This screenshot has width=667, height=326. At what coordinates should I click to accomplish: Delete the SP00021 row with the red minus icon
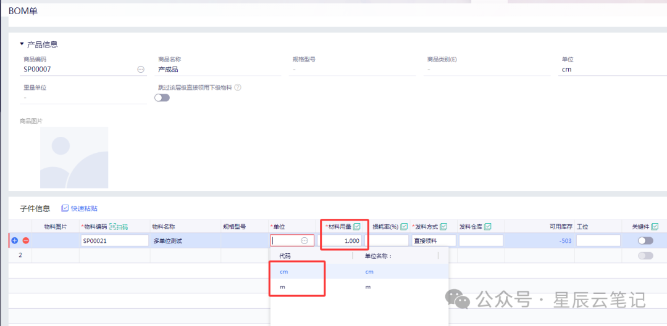click(25, 241)
